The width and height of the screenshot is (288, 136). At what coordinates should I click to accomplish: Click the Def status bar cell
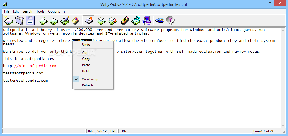(113, 131)
